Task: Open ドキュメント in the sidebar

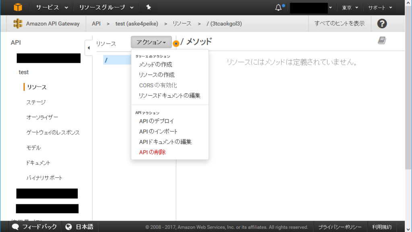Action: coord(38,163)
